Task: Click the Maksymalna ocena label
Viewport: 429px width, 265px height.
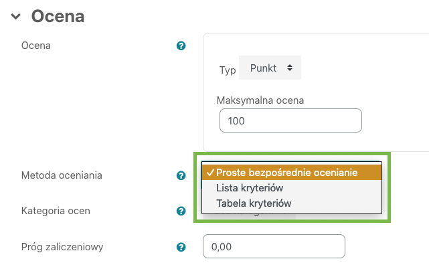Action: click(260, 100)
